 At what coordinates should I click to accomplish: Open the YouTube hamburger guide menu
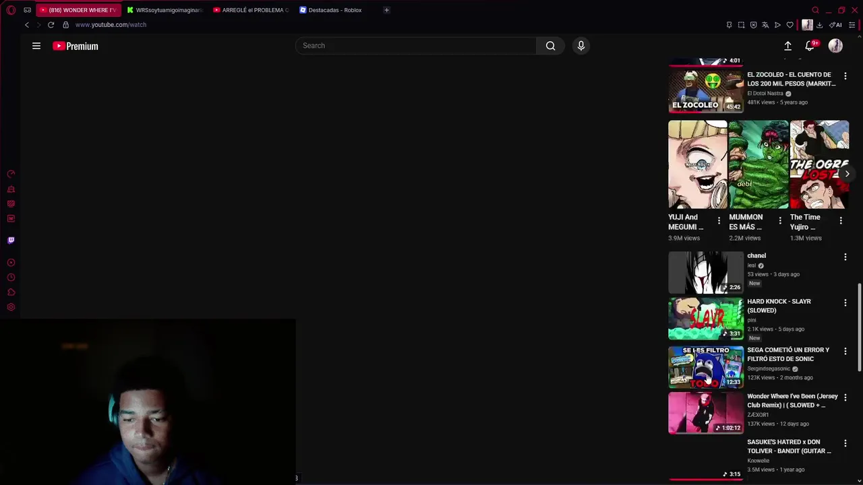(36, 46)
